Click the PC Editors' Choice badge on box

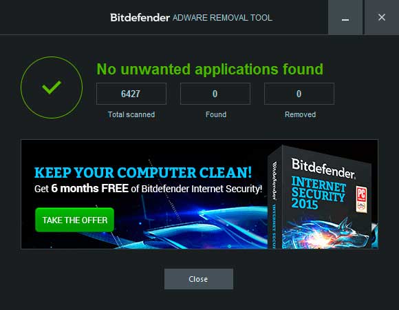point(362,200)
